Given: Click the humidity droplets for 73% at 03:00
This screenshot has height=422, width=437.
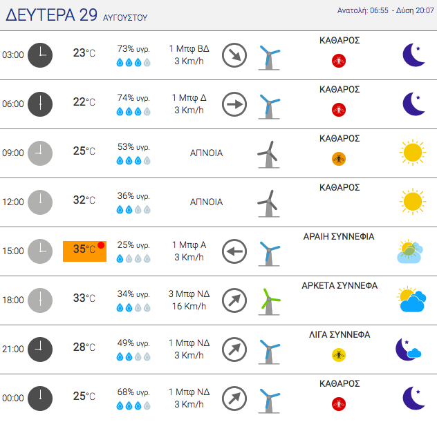Looking at the screenshot, I should [x=133, y=62].
